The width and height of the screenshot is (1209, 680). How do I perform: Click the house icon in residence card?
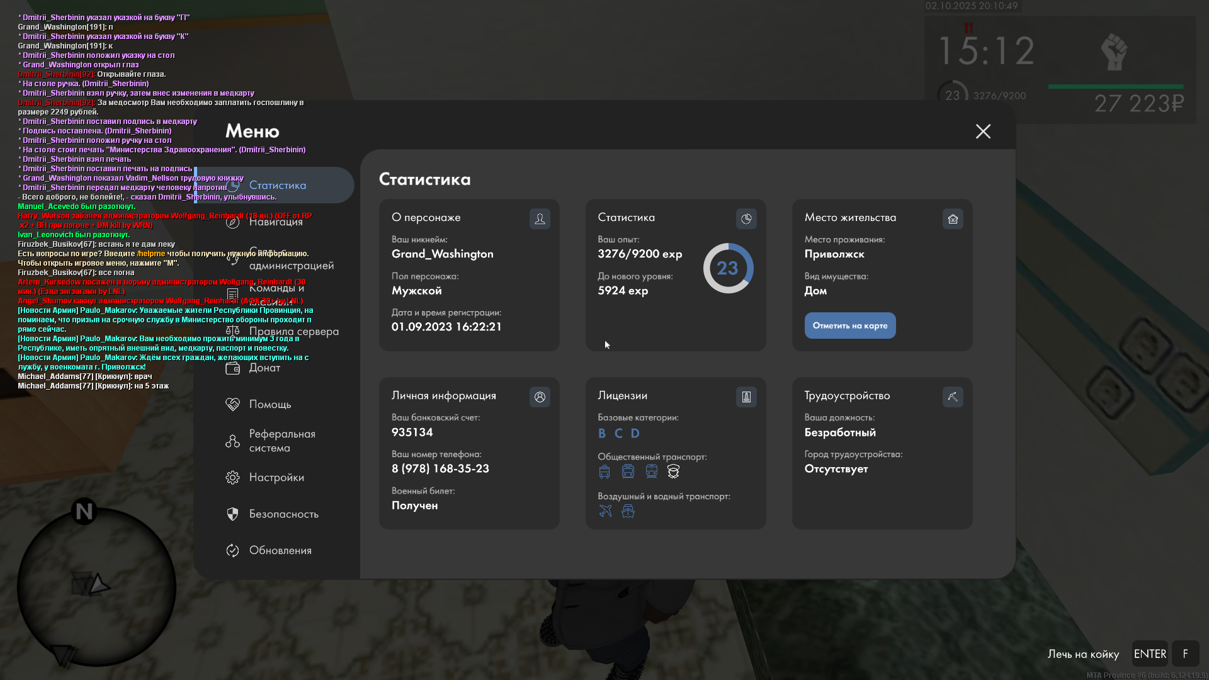pyautogui.click(x=953, y=218)
